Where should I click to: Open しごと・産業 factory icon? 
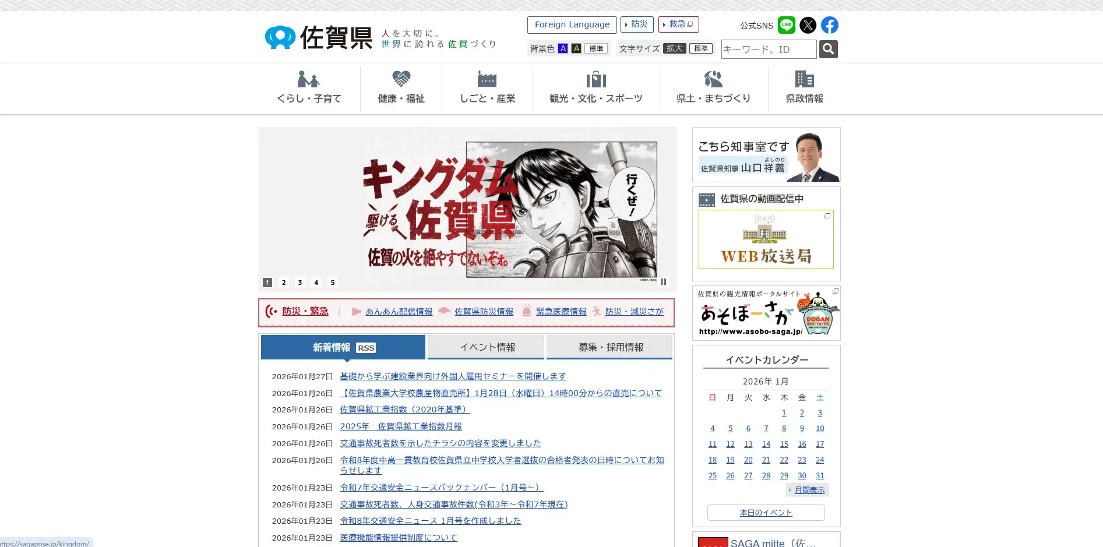pos(487,79)
